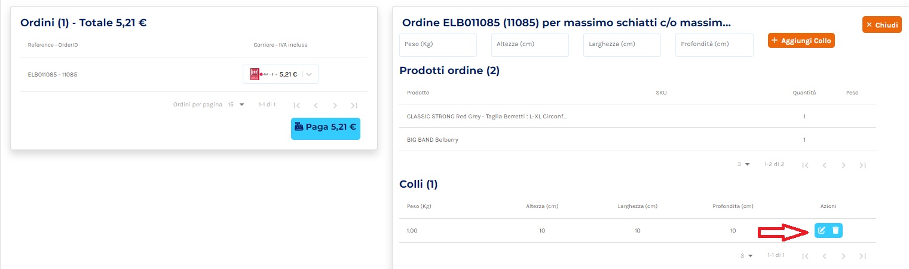
Task: Click the Paga 5,21 € button
Action: [x=326, y=127]
